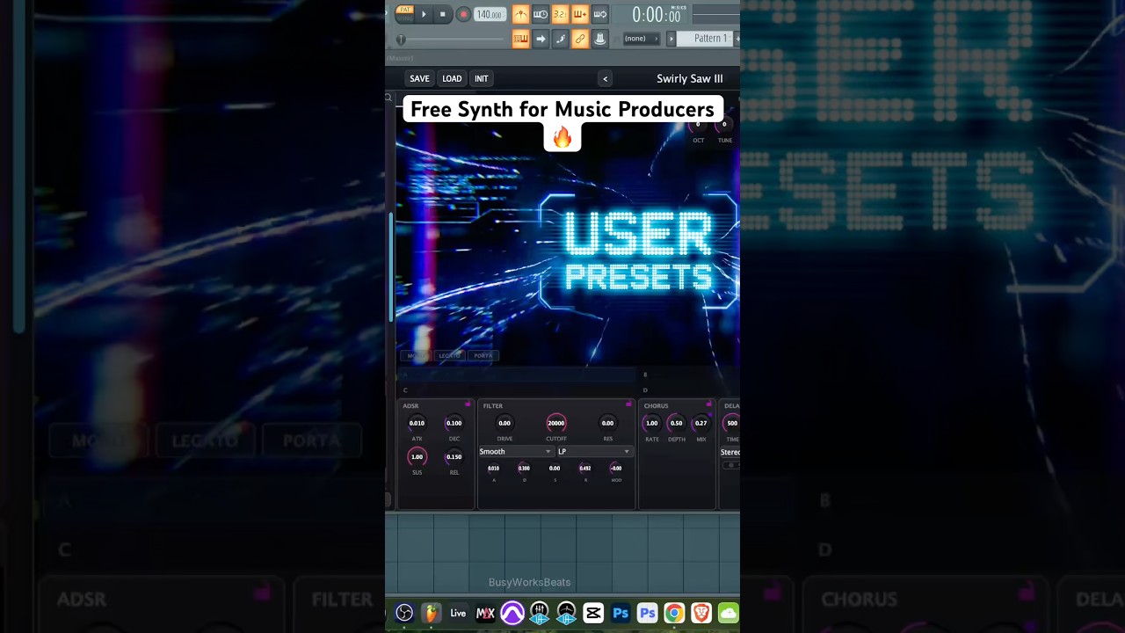
Task: Open OBS Studio from the dock
Action: pyautogui.click(x=404, y=613)
